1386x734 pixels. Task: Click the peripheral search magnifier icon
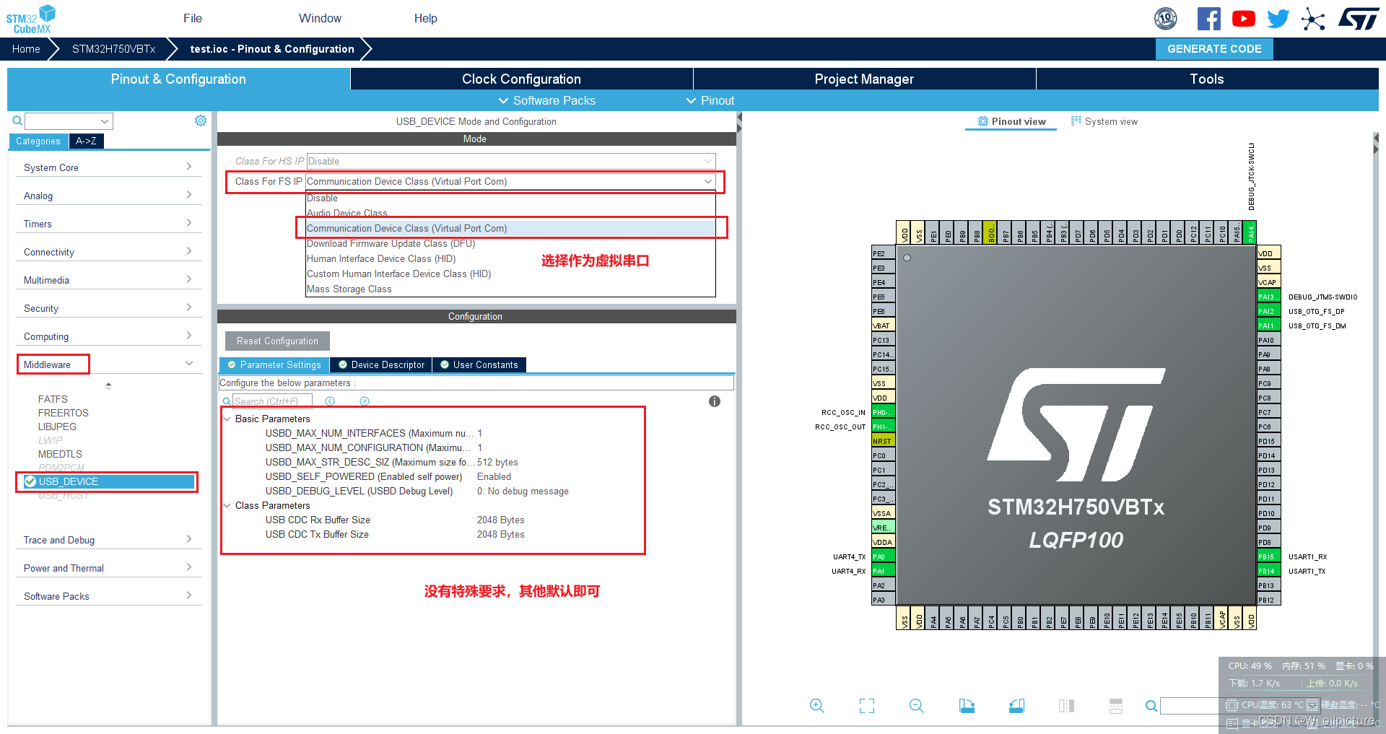[17, 121]
